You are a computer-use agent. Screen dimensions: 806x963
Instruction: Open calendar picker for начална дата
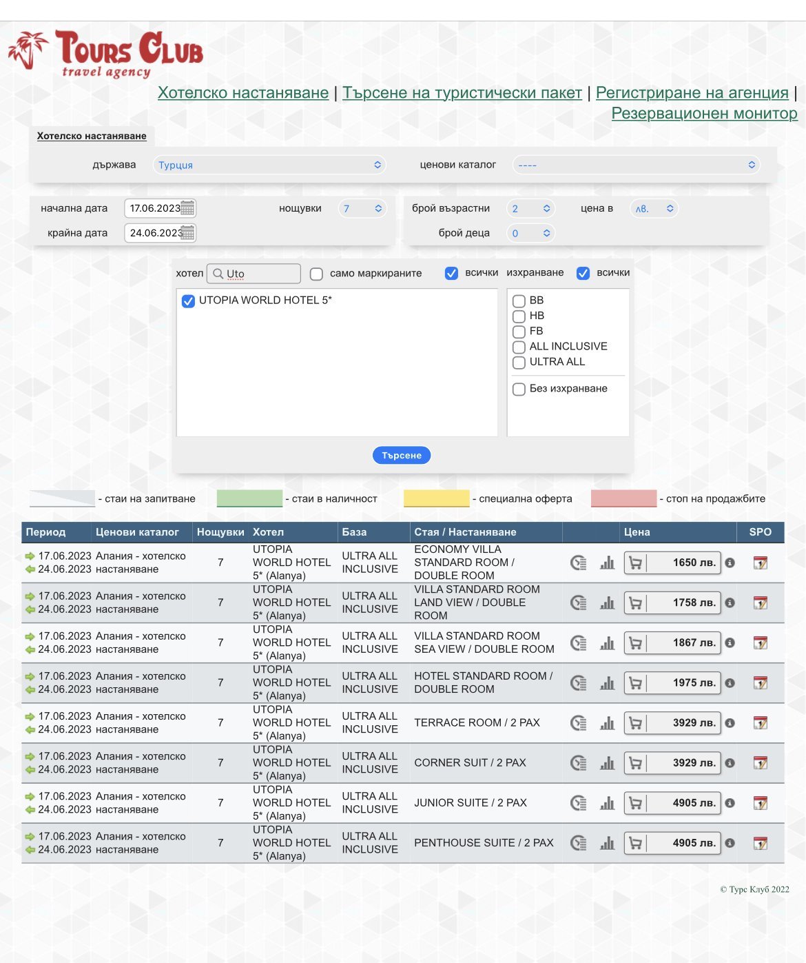coord(187,208)
